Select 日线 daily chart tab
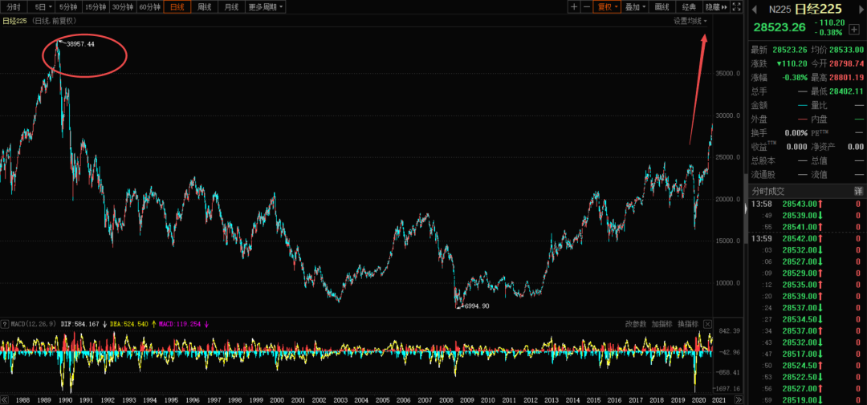 coord(177,7)
